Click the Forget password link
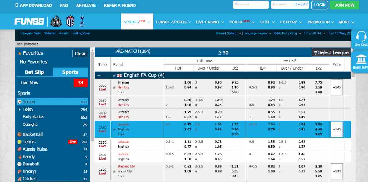This screenshot has width=368, height=182. click(x=302, y=4)
